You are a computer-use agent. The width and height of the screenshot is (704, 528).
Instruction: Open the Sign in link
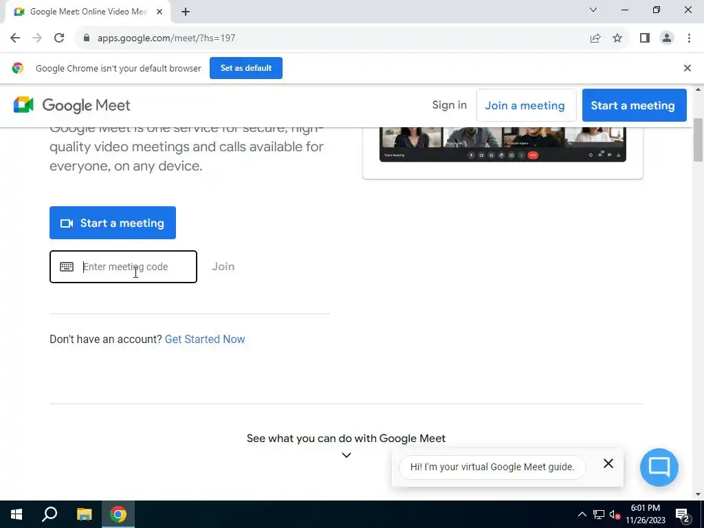tap(450, 105)
